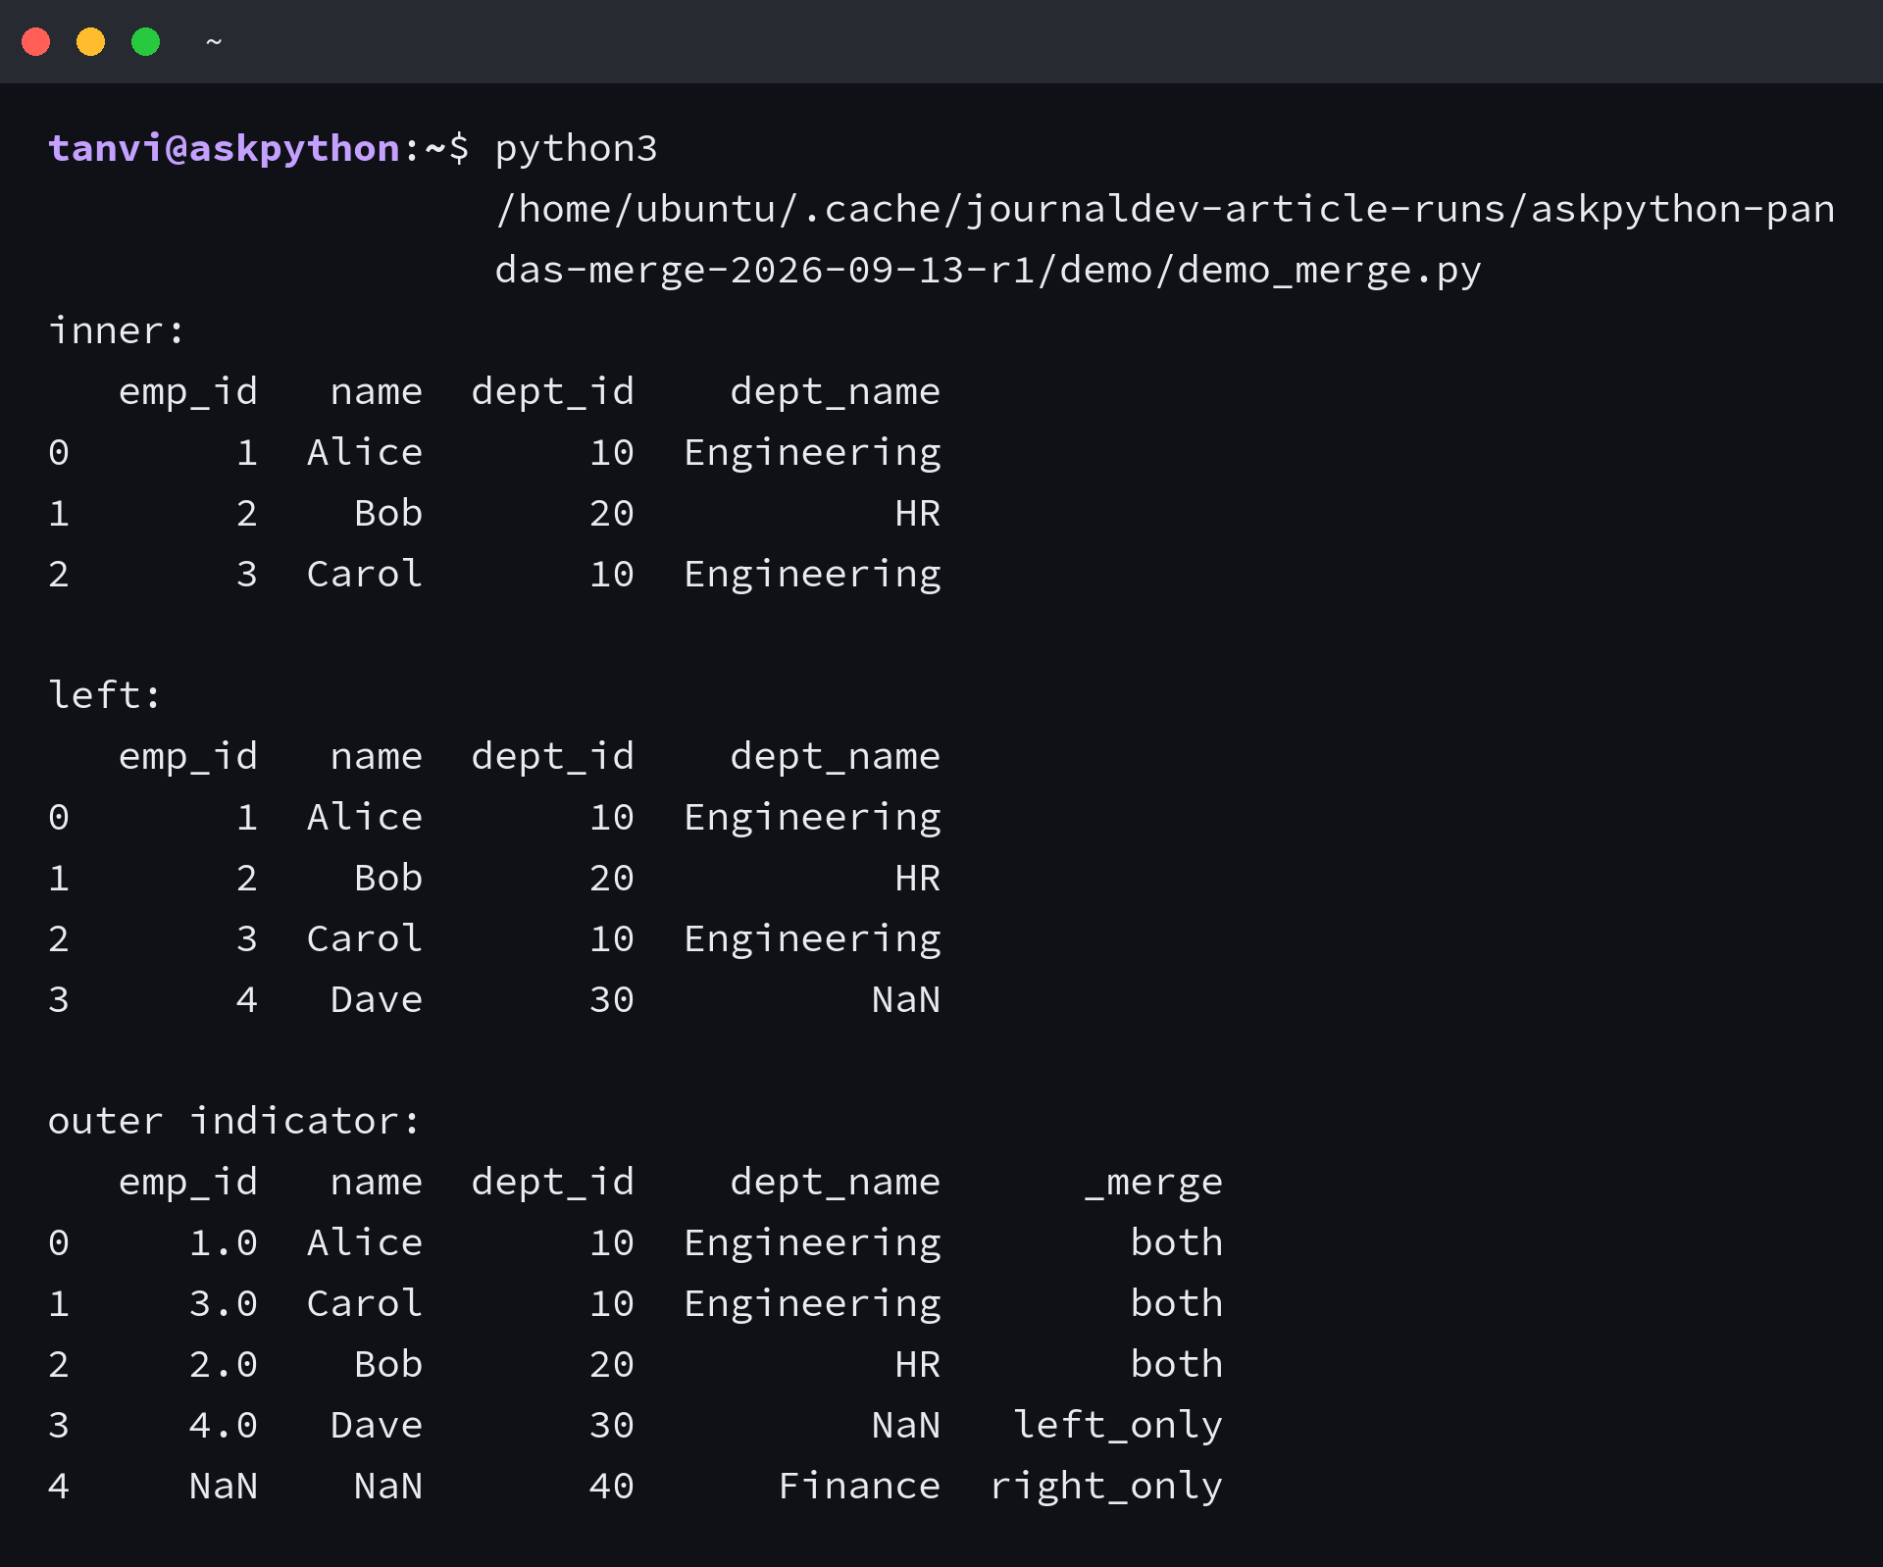Click the NaN dept_name in the left table
Viewport: 1883px width, 1567px height.
pos(906,999)
